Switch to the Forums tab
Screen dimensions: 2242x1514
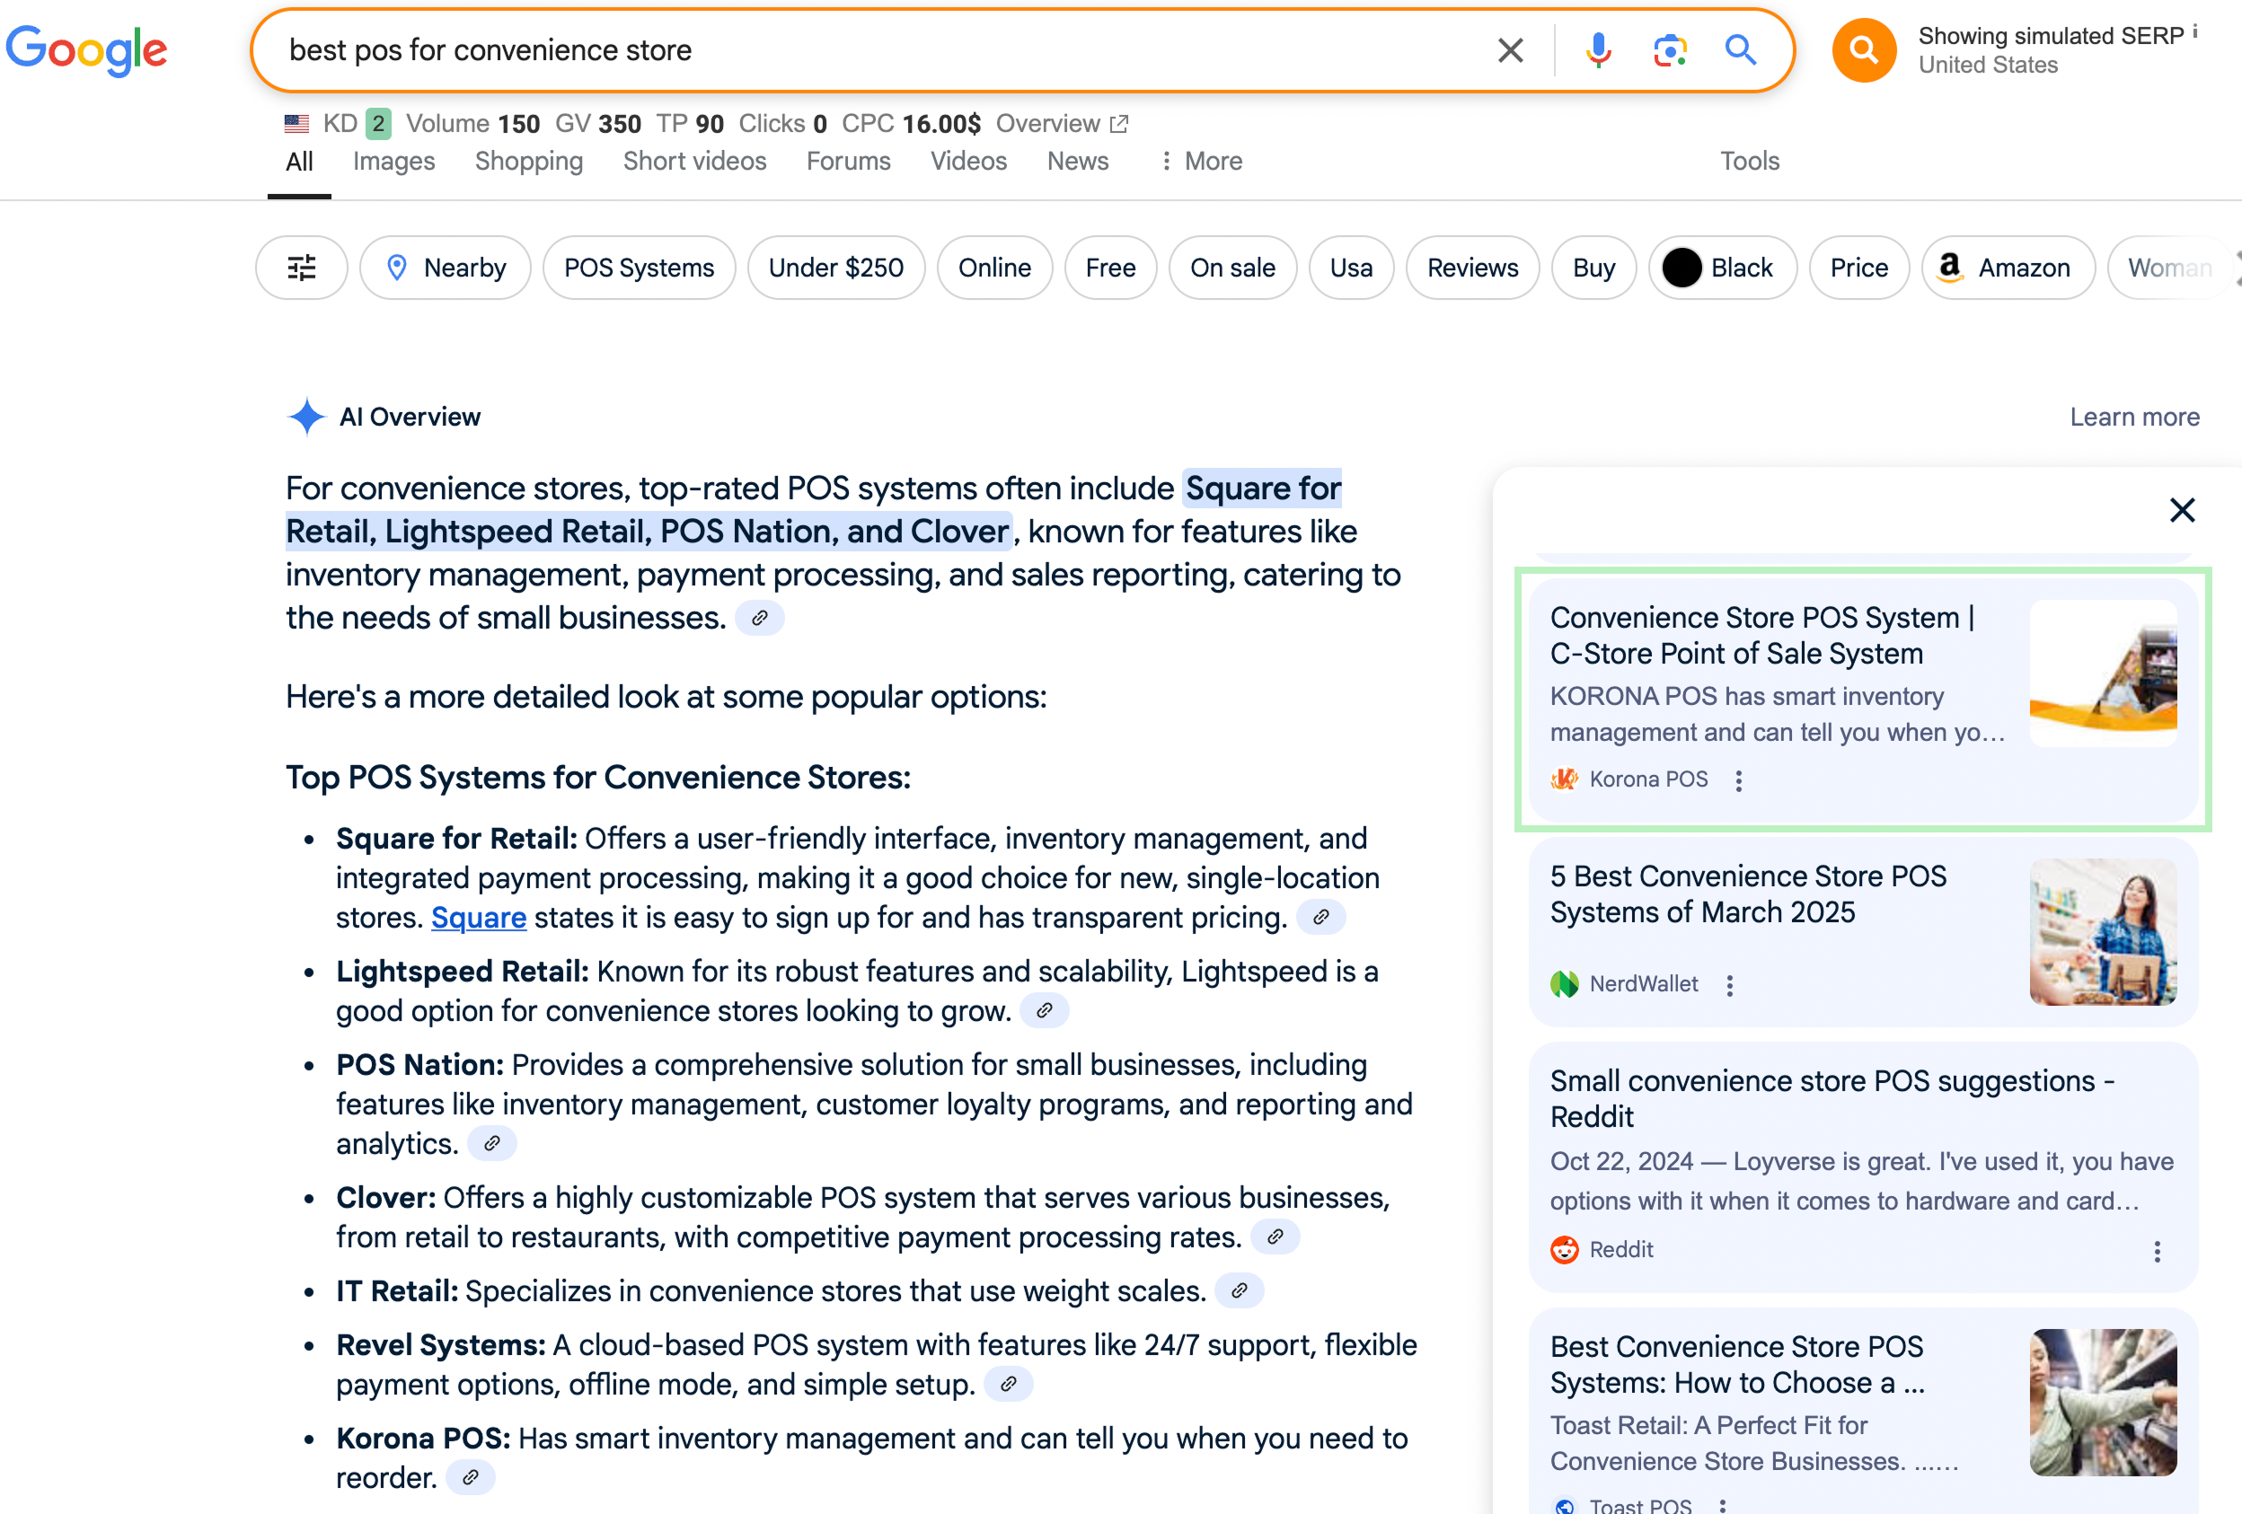[848, 161]
